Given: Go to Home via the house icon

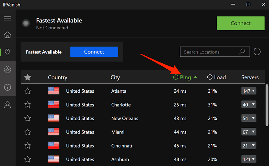Looking at the screenshot, I should click(8, 35).
